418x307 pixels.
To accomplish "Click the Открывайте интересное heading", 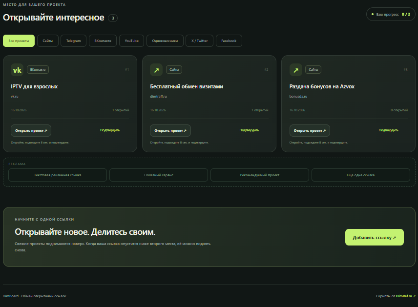I will click(x=54, y=18).
